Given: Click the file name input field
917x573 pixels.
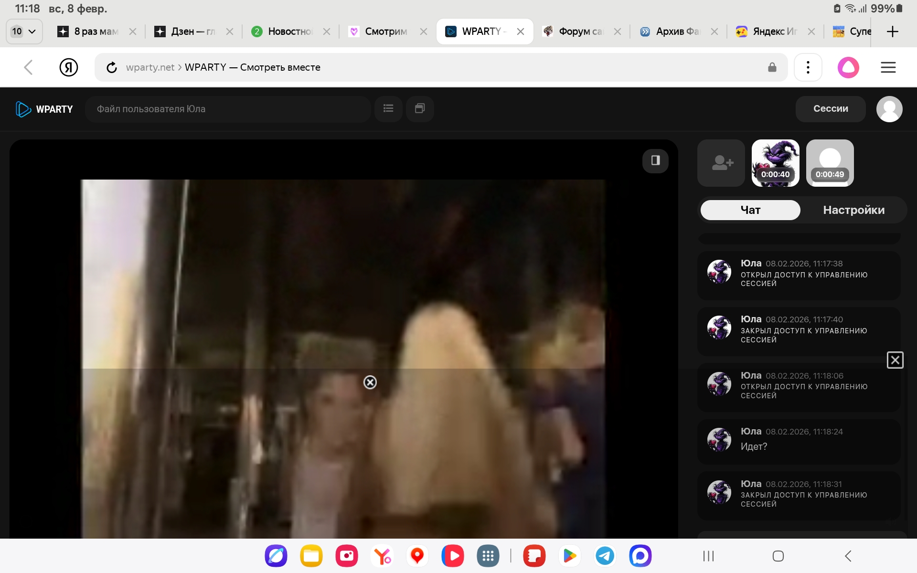Looking at the screenshot, I should 228,109.
